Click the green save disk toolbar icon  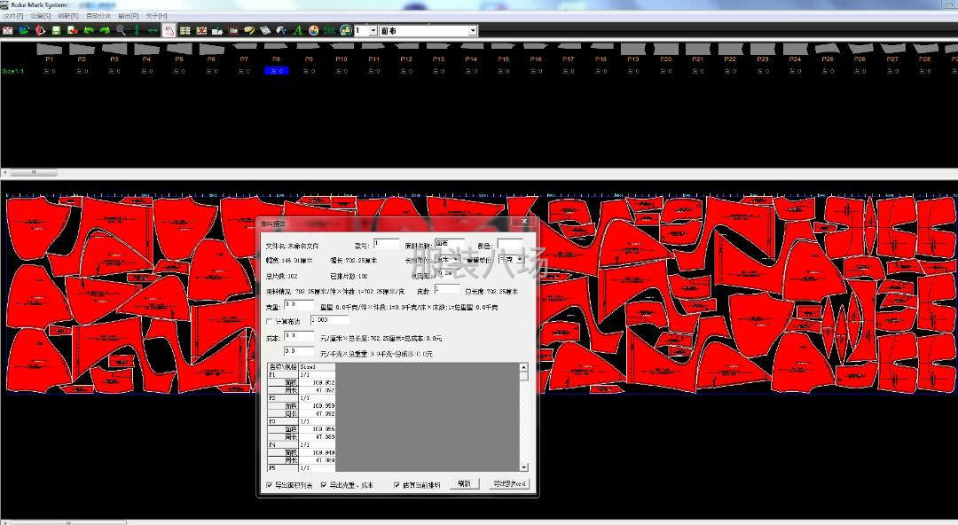[x=56, y=30]
